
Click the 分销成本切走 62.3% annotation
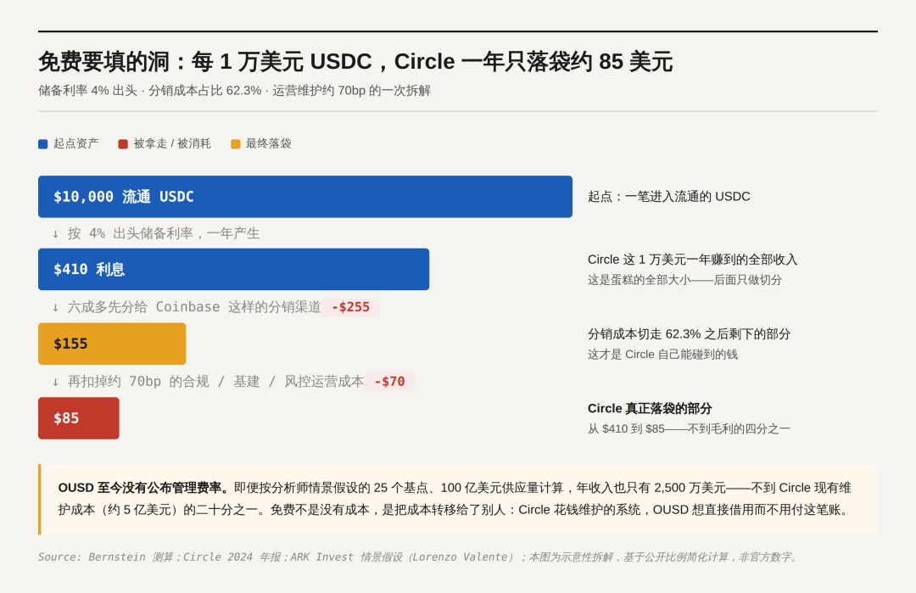tap(689, 334)
